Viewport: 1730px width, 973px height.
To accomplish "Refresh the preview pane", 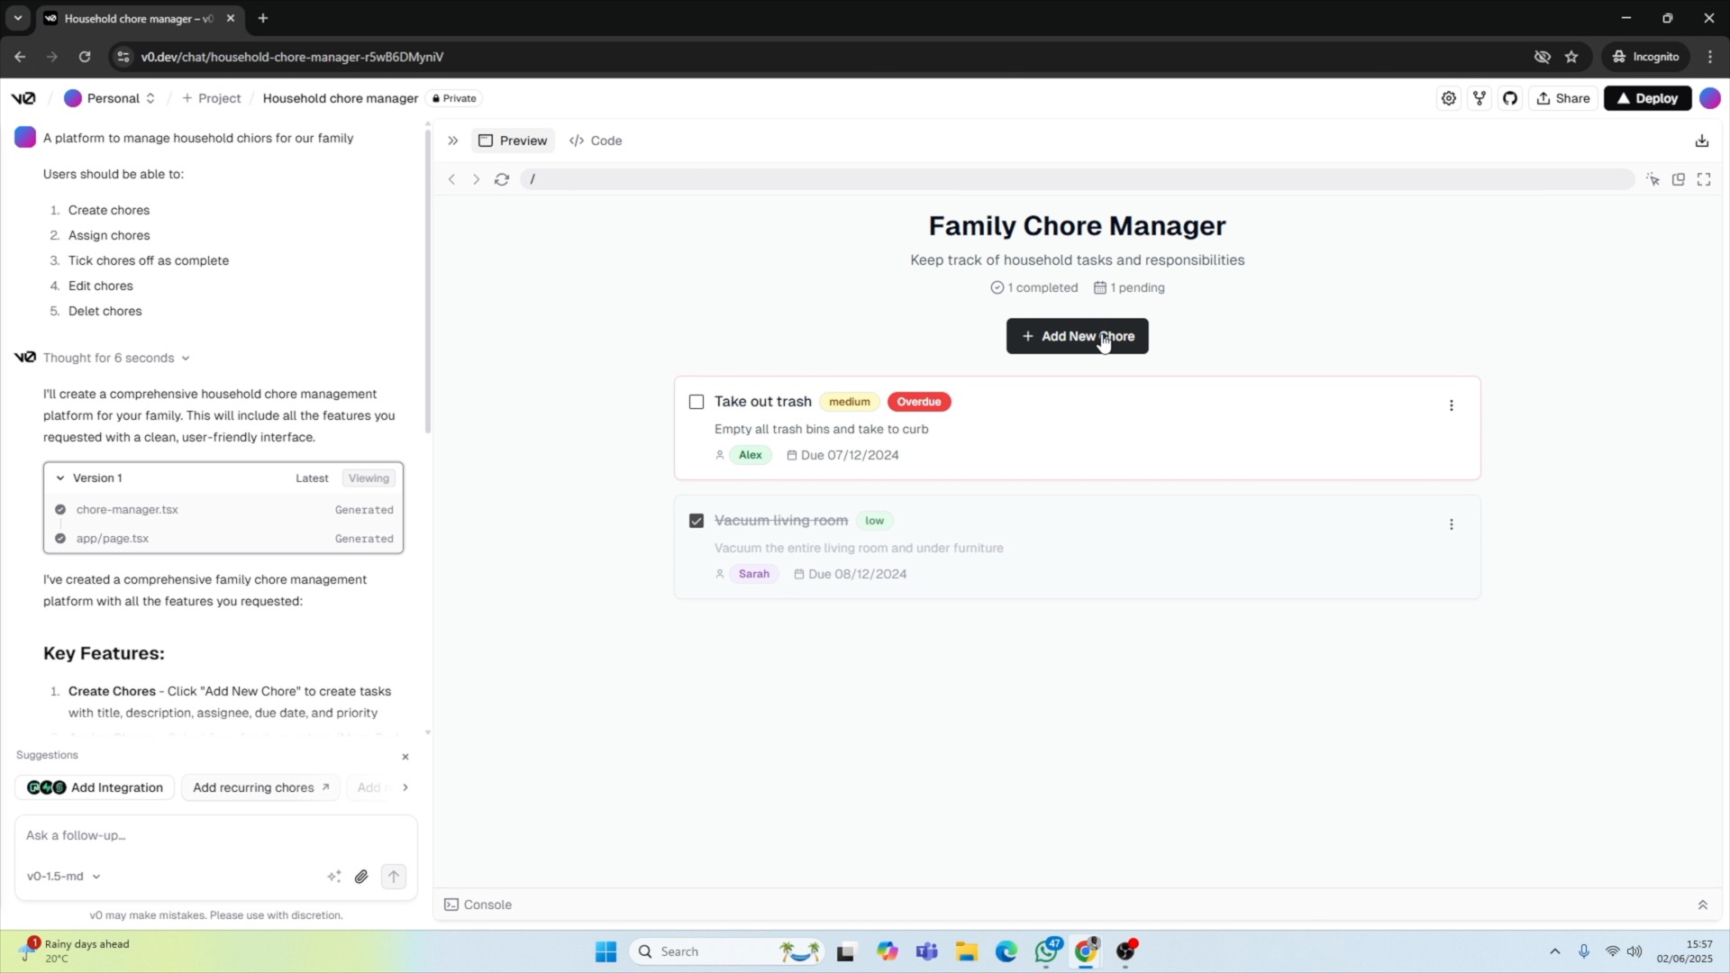I will pyautogui.click(x=502, y=179).
